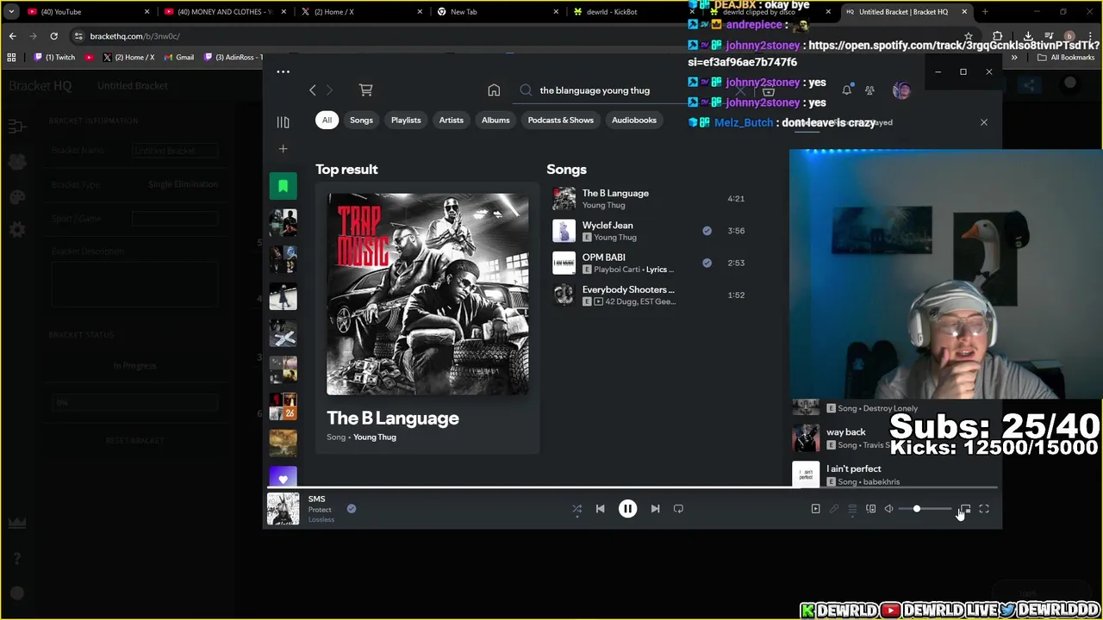Open the Now Playing view icon
This screenshot has width=1103, height=620.
click(x=815, y=509)
